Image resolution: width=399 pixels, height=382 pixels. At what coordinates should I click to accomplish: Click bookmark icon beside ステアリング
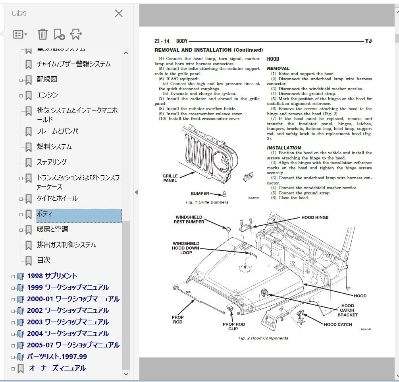29,163
